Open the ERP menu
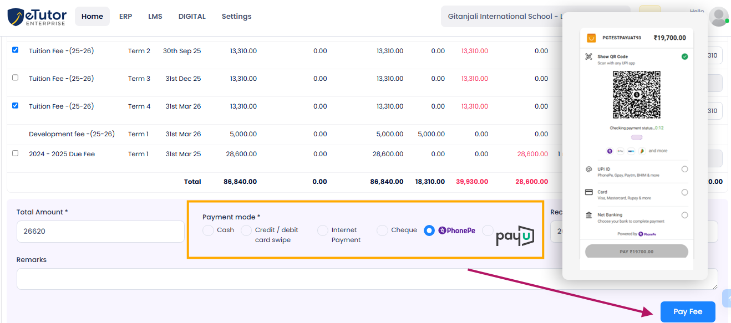 [x=125, y=17]
